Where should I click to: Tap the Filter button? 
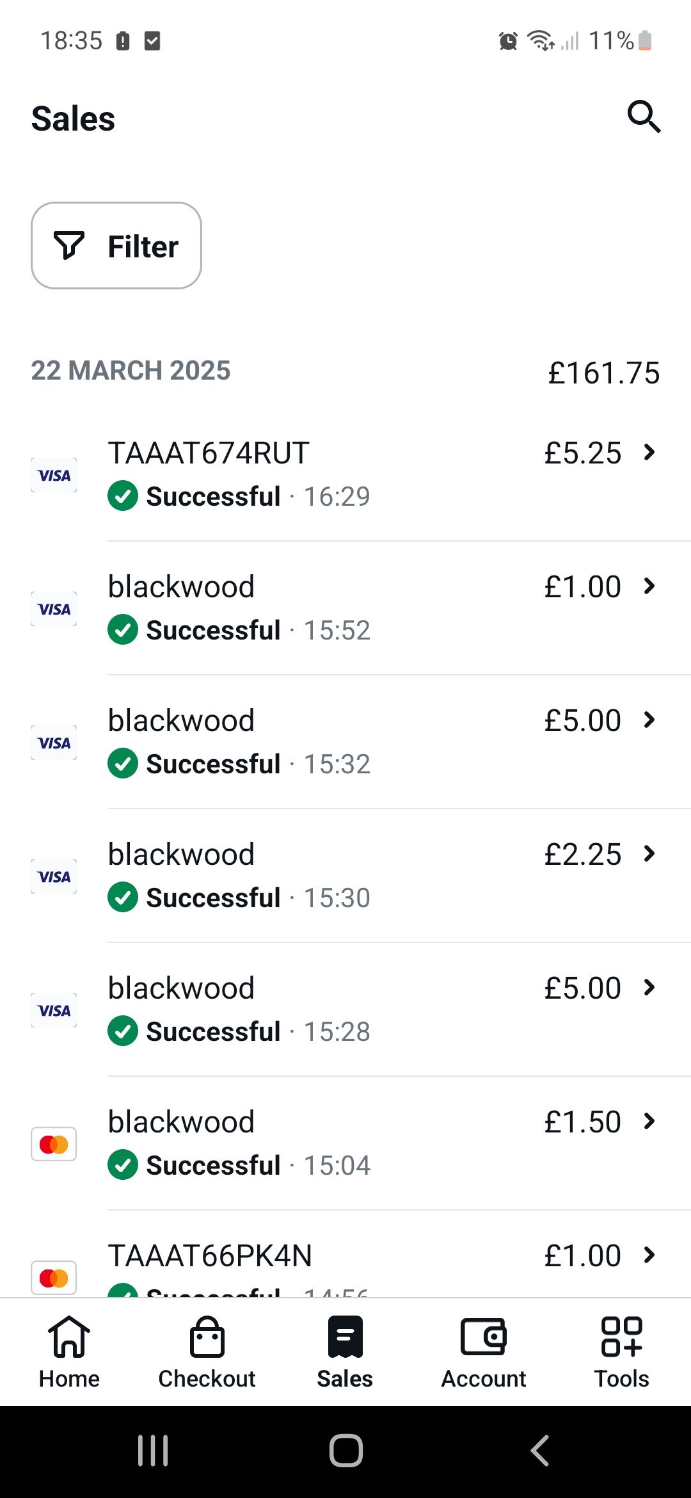tap(116, 246)
